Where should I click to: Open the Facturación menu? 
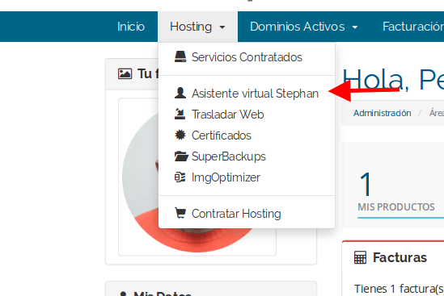413,27
